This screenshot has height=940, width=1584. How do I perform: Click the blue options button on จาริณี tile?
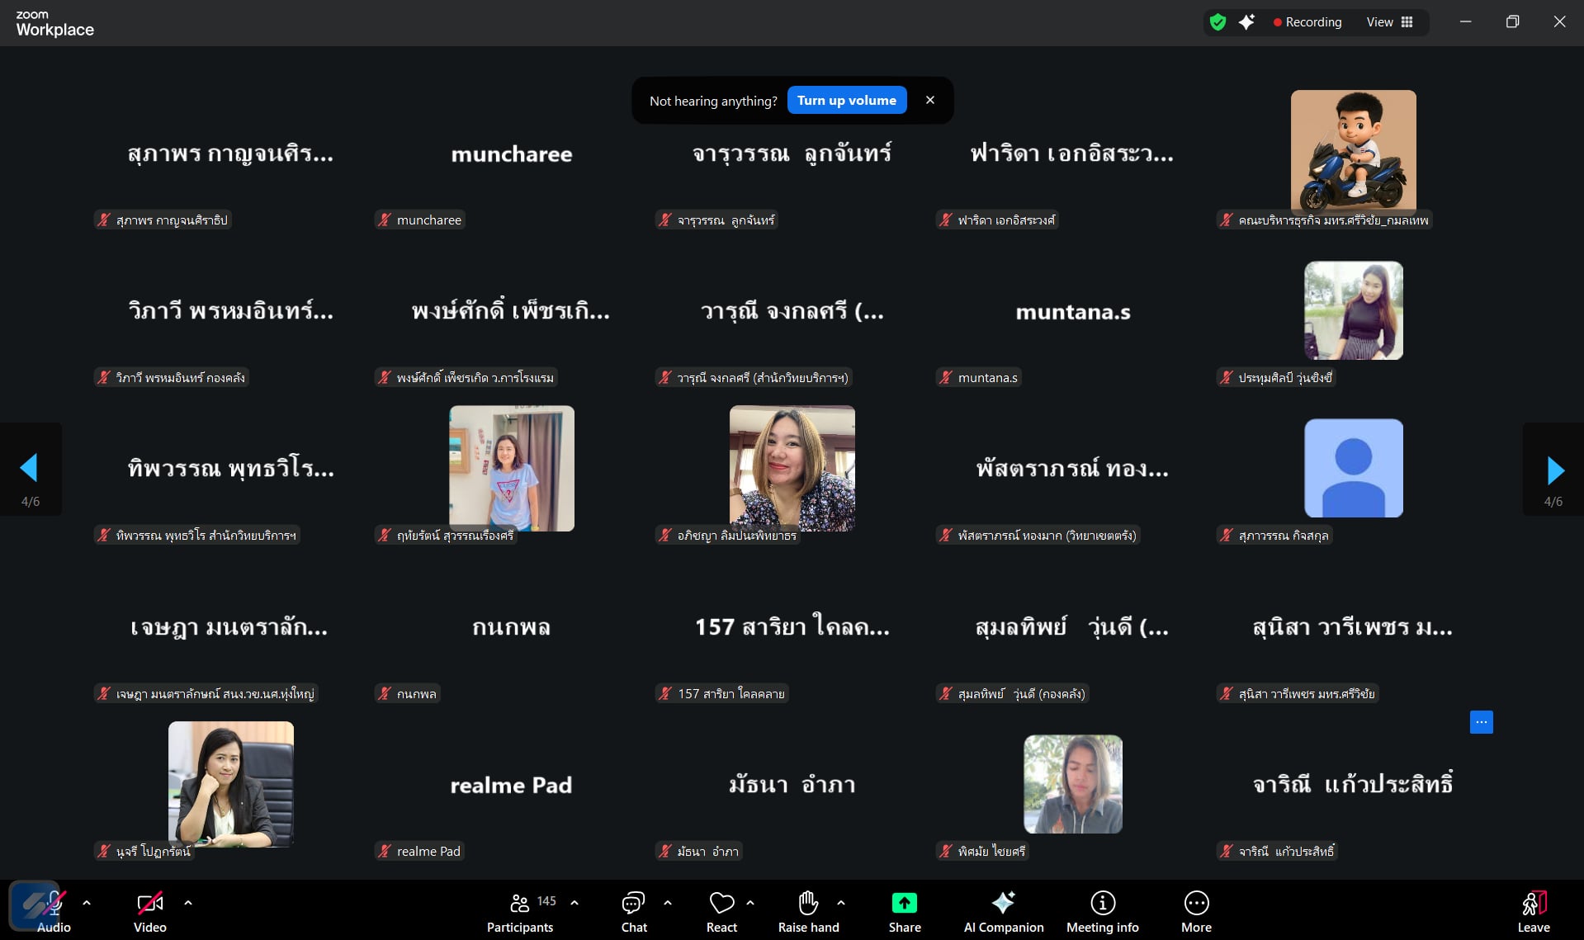pos(1481,722)
